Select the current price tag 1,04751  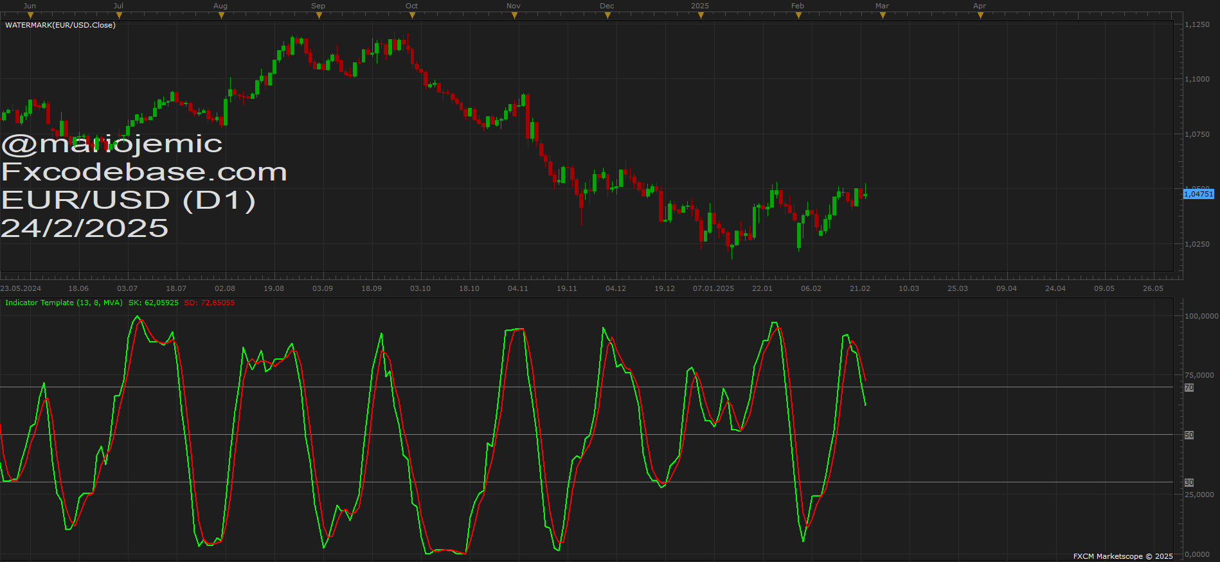(1199, 194)
